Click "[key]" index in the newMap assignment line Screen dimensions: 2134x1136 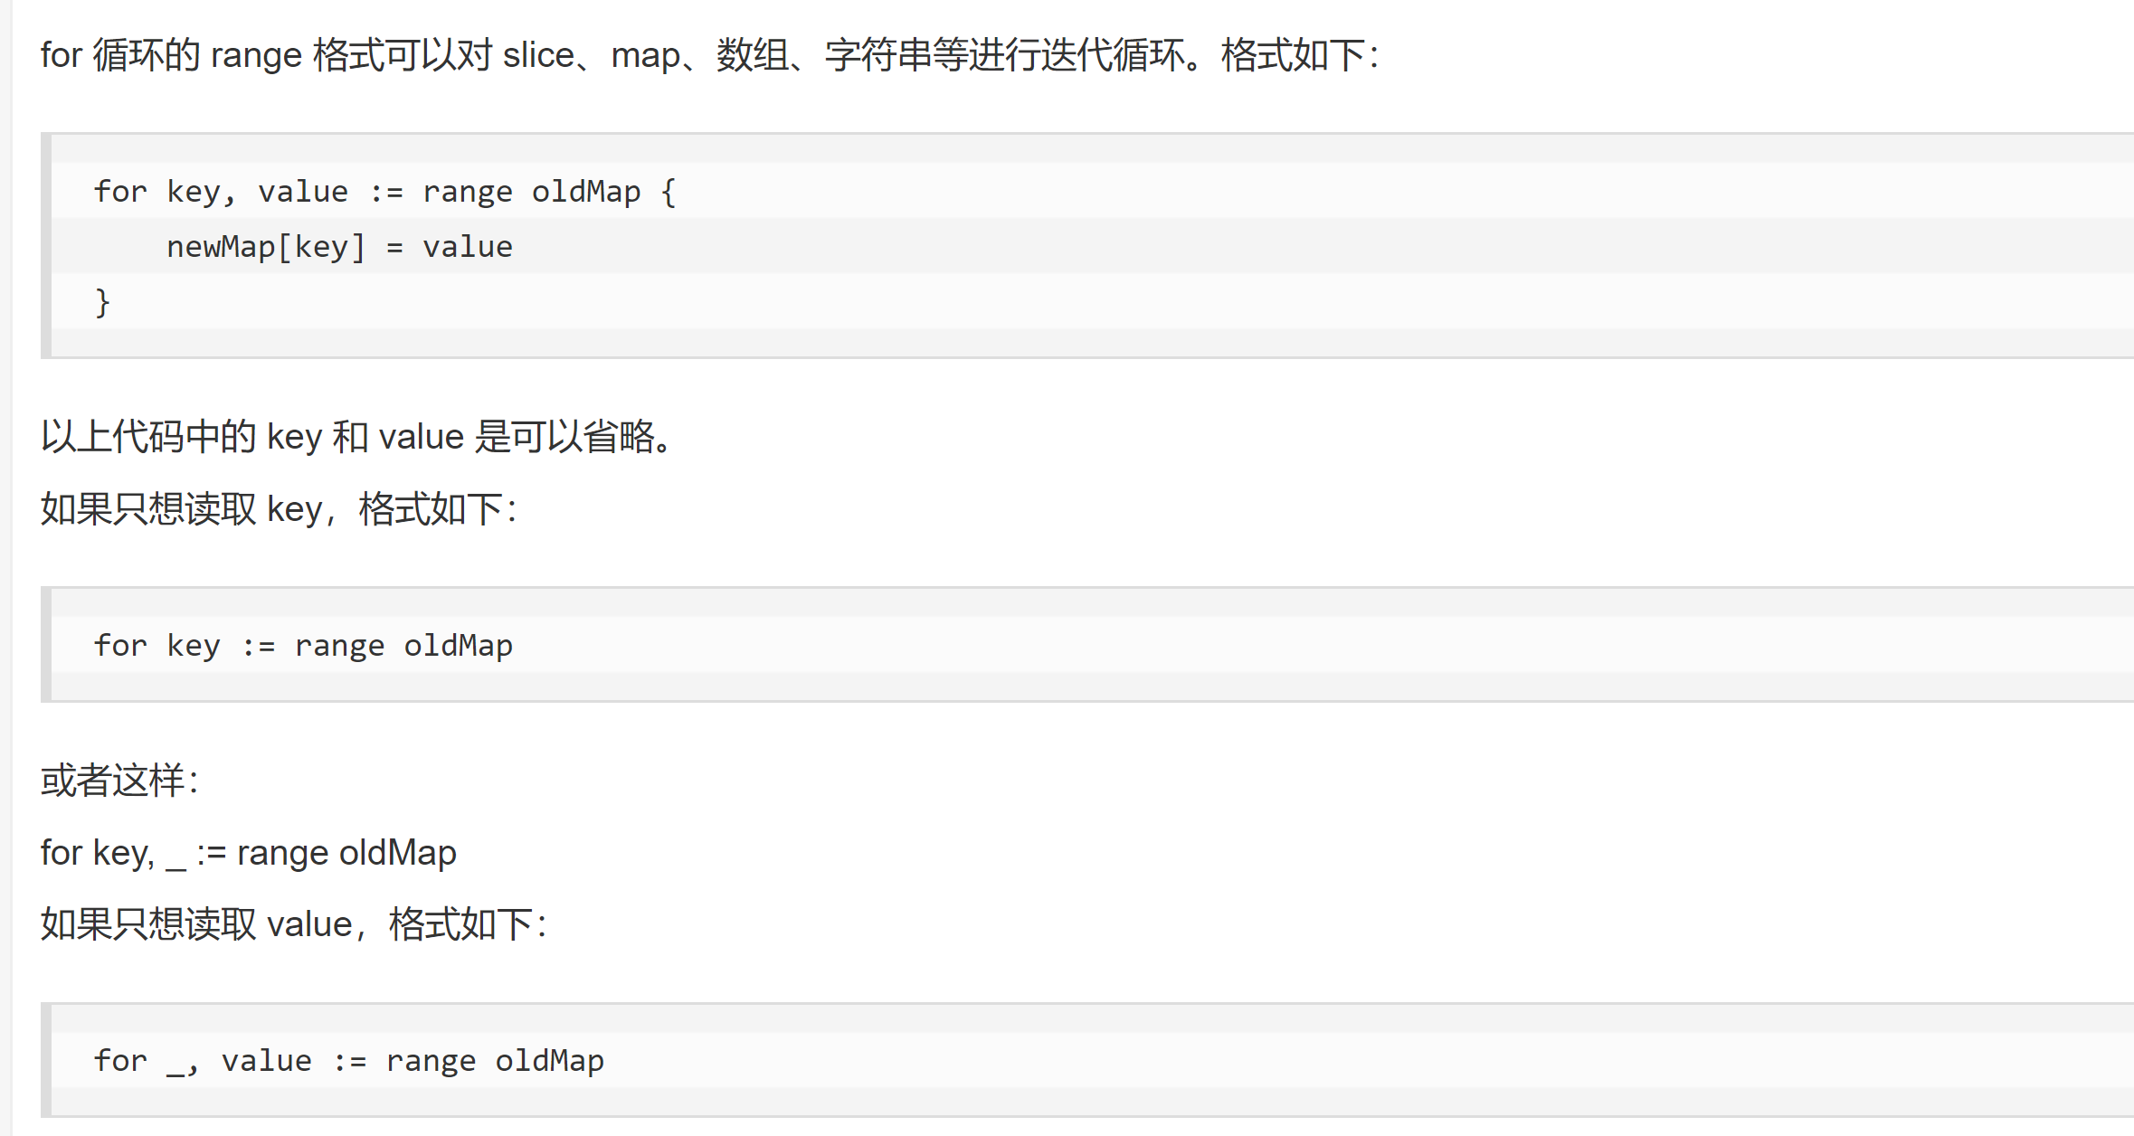tap(321, 247)
